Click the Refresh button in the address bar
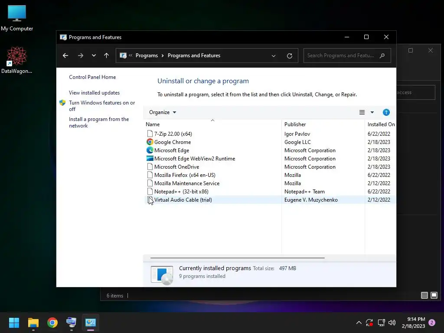 [289, 56]
